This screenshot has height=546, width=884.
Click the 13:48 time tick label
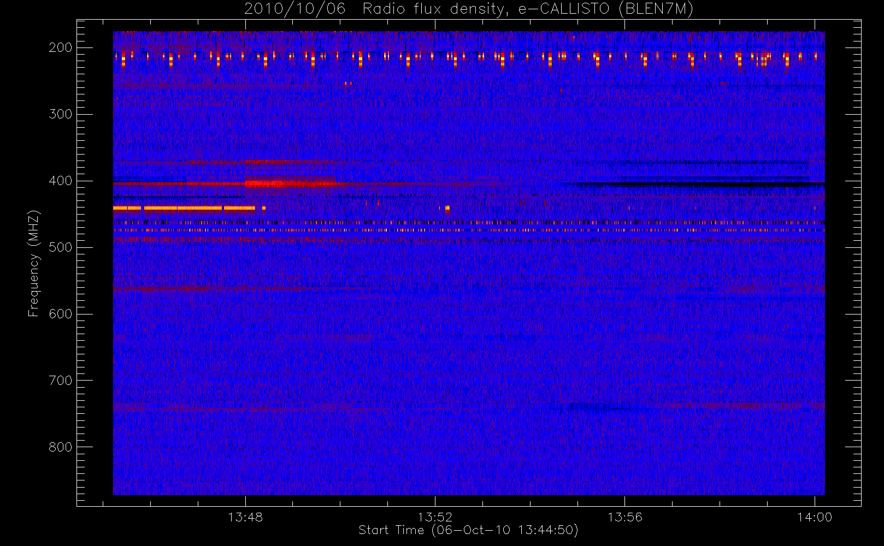245,517
